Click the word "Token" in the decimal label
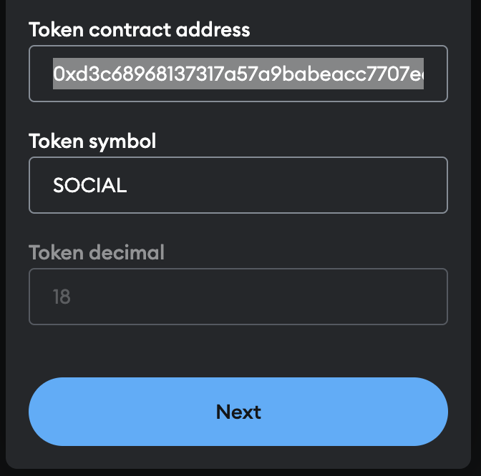The image size is (481, 476). click(x=54, y=252)
